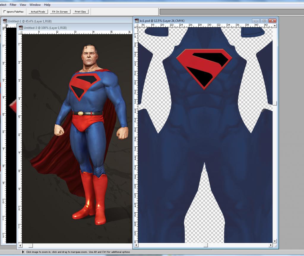Click the size grip corner of kc1.psd
This screenshot has width=304, height=256.
click(275, 246)
